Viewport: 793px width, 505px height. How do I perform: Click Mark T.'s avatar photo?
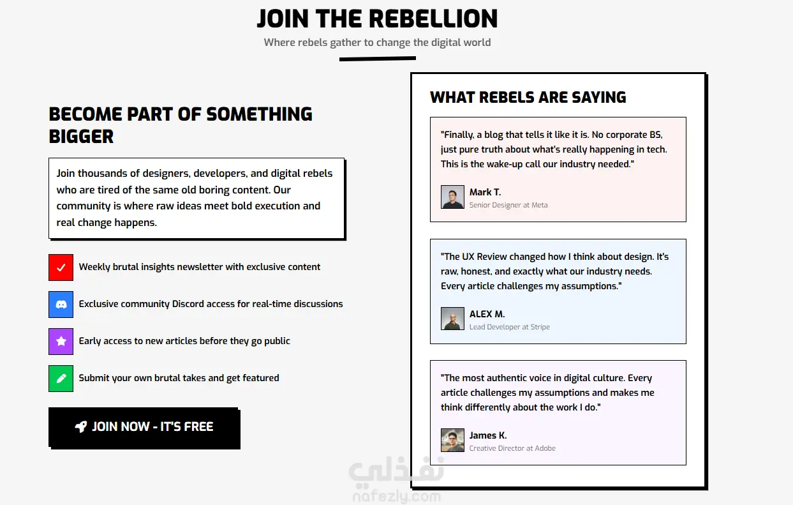452,197
